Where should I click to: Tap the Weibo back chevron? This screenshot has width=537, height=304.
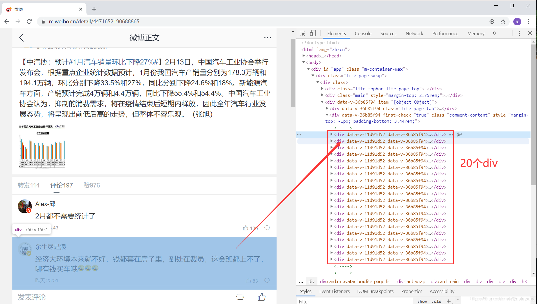click(21, 38)
